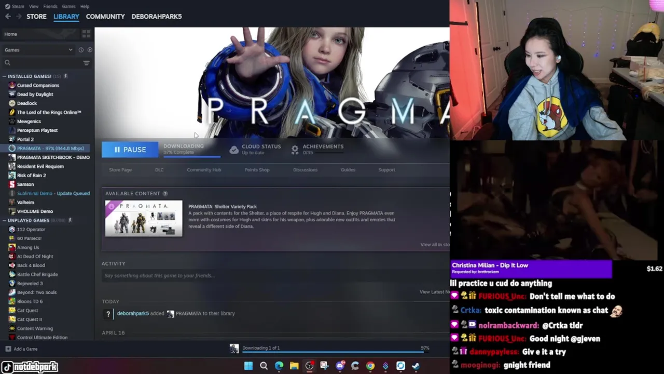Open the Achievements gear icon
Viewport: 664px width, 374px height.
coord(295,150)
